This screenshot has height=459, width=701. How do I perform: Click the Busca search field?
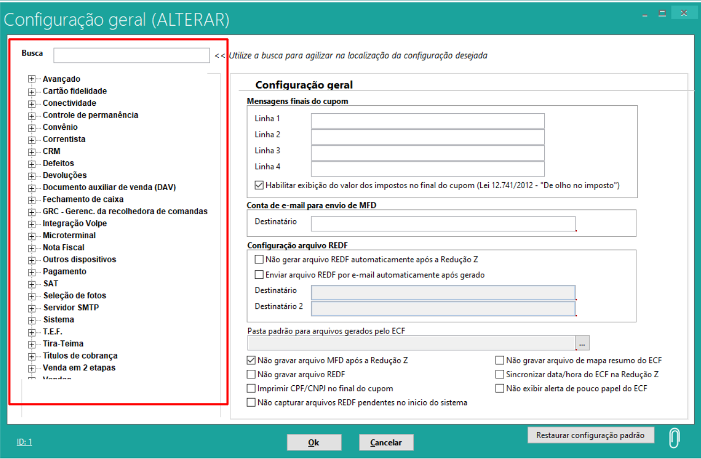click(131, 56)
